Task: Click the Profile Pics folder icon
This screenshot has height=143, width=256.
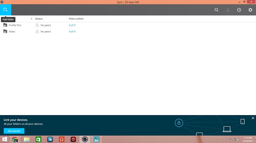Action: tap(5, 25)
